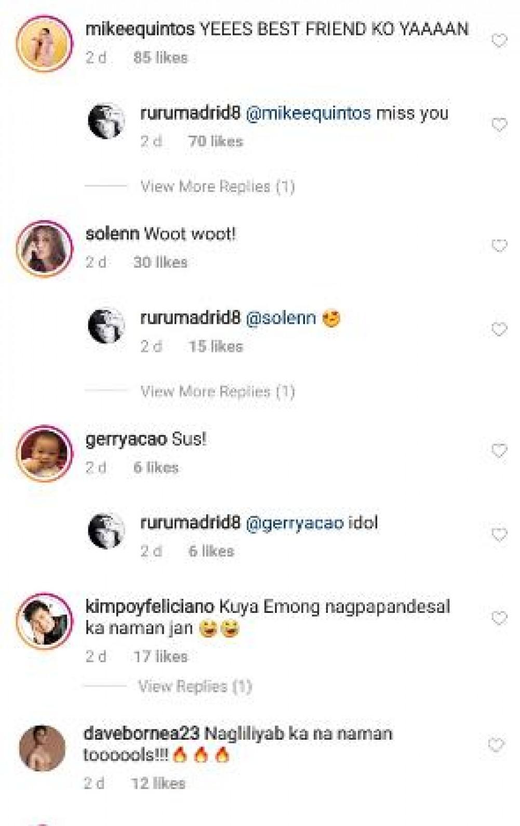Expand more replies under solenn thread
This screenshot has height=826, width=520.
coord(218,391)
